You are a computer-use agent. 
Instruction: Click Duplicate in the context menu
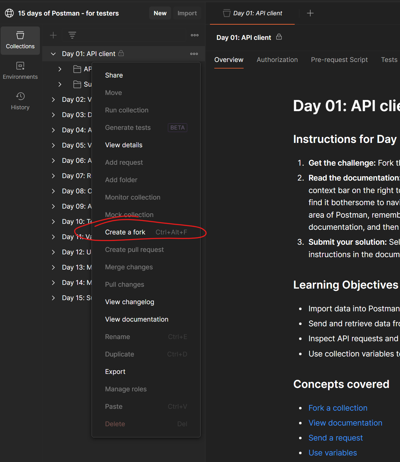tap(146, 354)
